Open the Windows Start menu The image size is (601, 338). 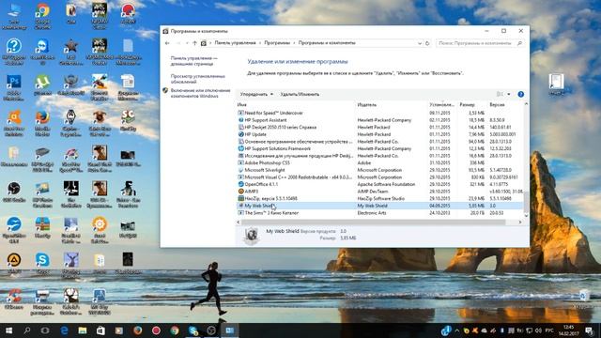point(8,330)
